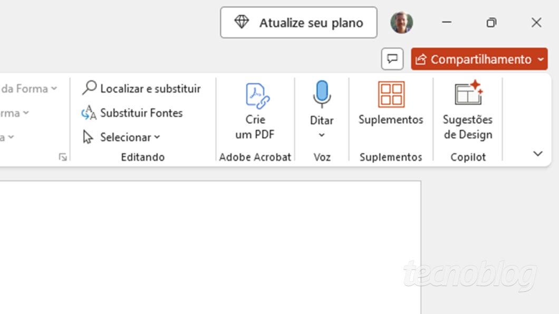
Task: Minimize the PowerPoint window
Action: [447, 23]
